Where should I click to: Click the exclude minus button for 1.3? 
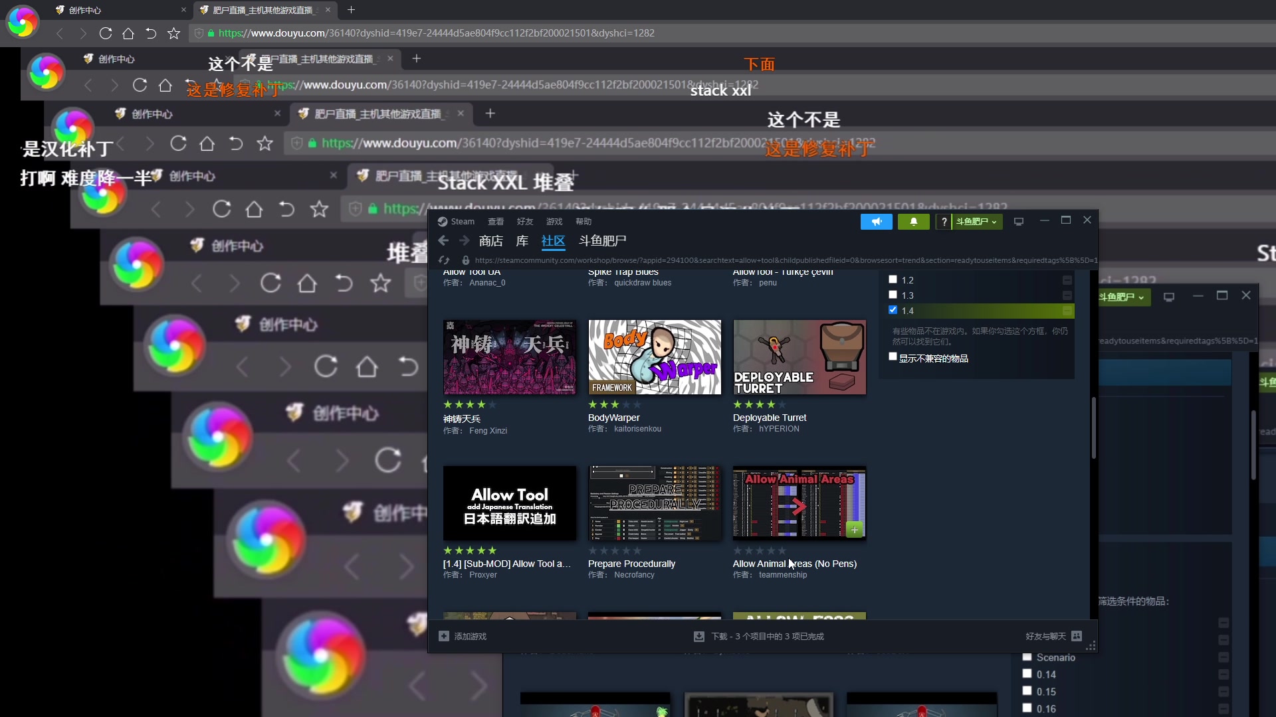1067,295
